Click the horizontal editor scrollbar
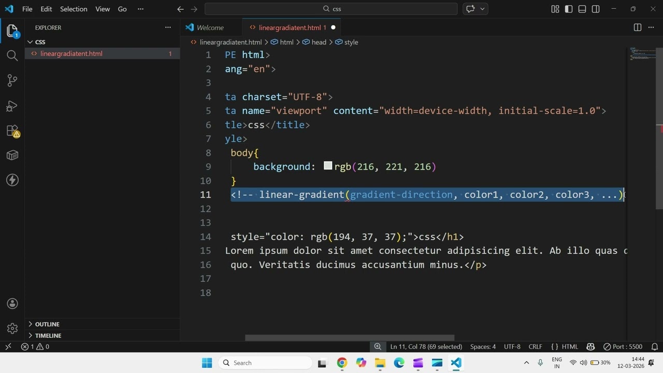The width and height of the screenshot is (663, 373). [350, 338]
